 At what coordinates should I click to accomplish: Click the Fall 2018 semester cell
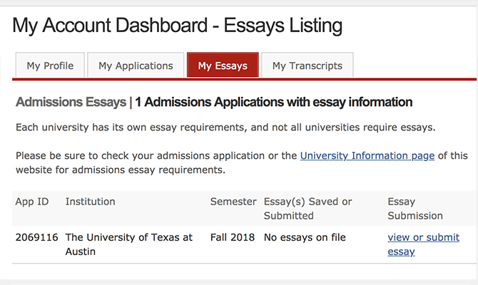coord(233,237)
